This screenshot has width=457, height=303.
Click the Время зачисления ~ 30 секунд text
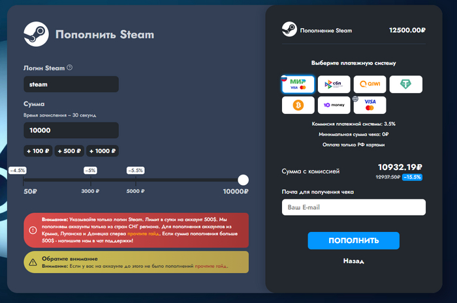pos(60,115)
